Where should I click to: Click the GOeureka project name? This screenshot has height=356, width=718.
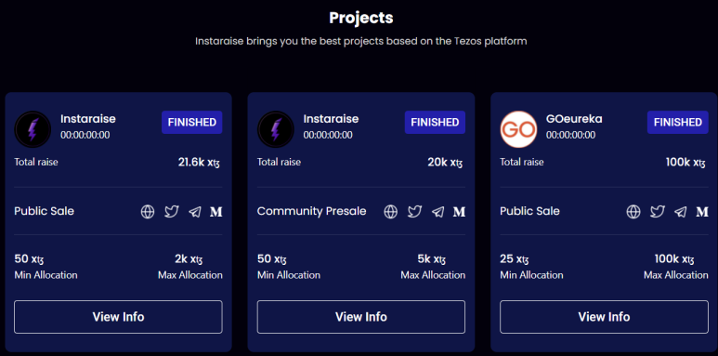click(x=574, y=119)
